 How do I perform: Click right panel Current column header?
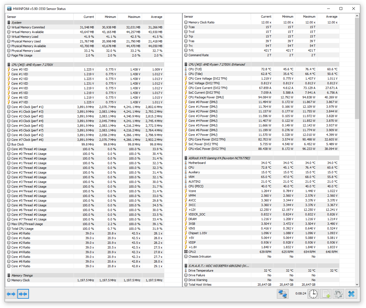[x=262, y=17]
